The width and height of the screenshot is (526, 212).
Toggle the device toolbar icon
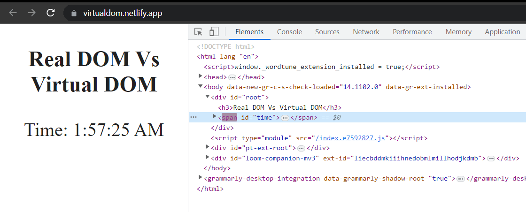(214, 32)
